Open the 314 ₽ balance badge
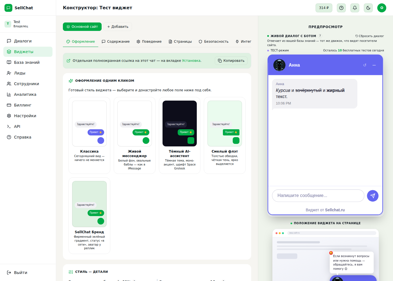Screen dimensions: 393x281 click(324, 8)
